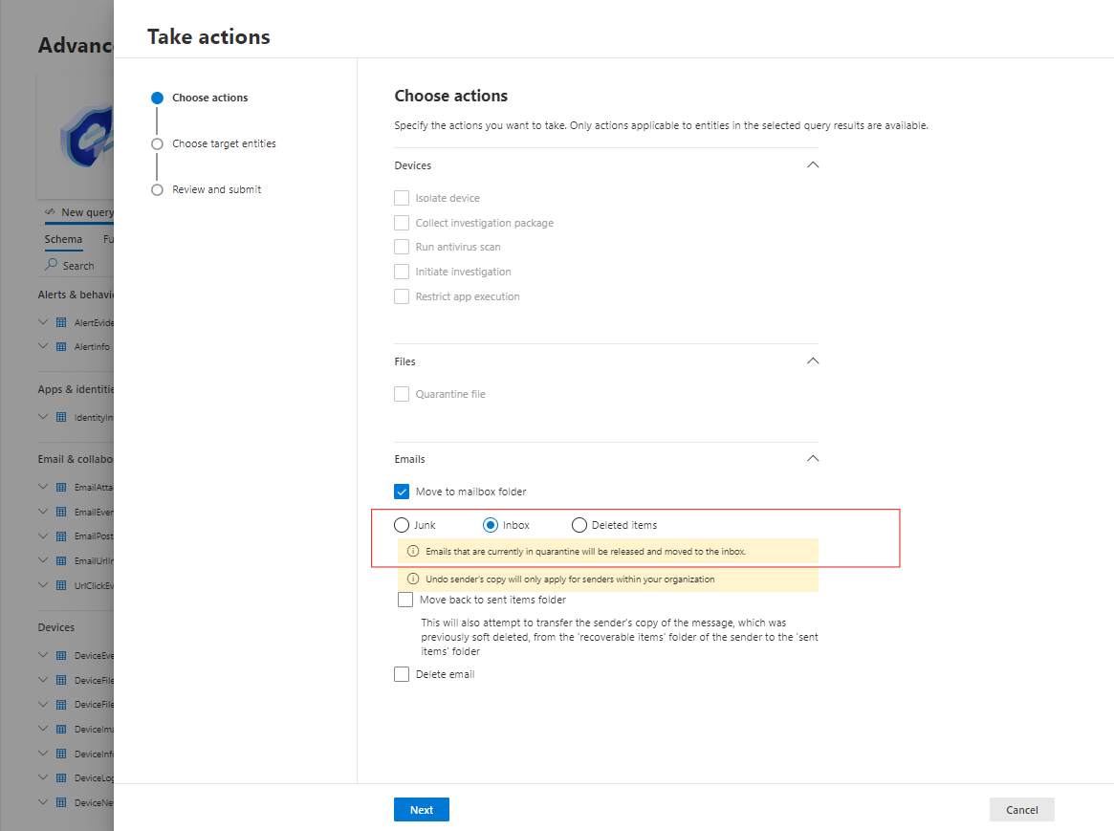
Task: Choose Deleted items radio option
Action: [x=579, y=525]
